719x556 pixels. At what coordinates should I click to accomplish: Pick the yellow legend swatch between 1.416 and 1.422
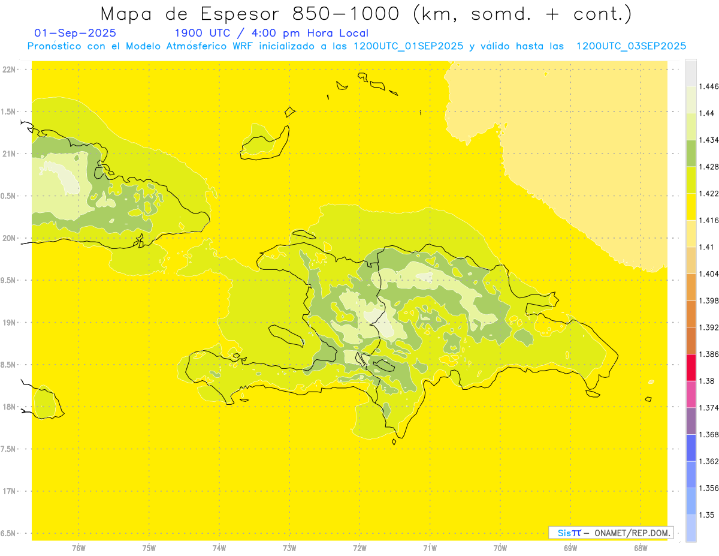(x=691, y=207)
